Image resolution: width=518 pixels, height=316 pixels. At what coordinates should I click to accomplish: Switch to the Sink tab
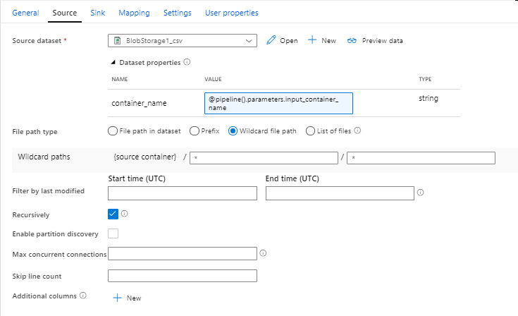[98, 13]
